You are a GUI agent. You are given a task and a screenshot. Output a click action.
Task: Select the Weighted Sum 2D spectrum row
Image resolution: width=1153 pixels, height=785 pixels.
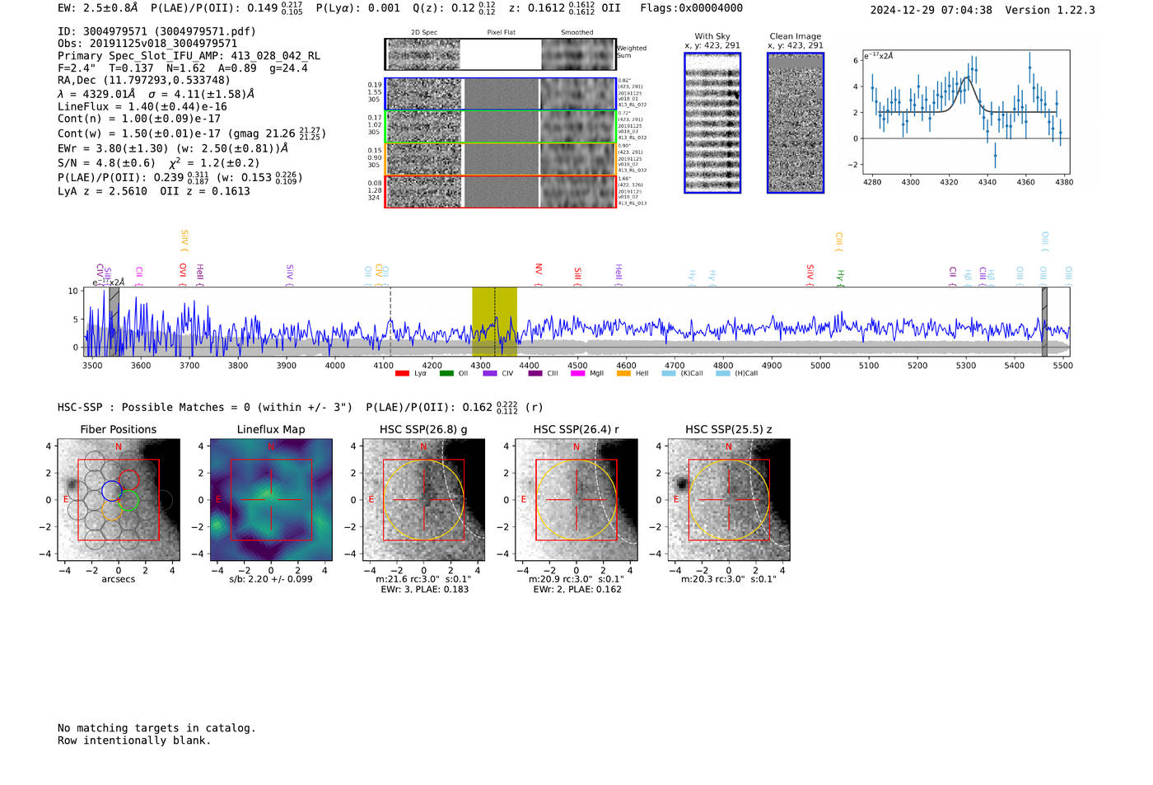(x=500, y=54)
